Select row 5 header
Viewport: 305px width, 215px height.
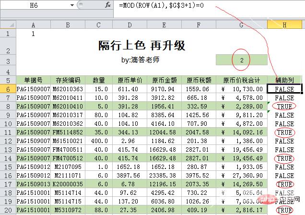click(8, 80)
